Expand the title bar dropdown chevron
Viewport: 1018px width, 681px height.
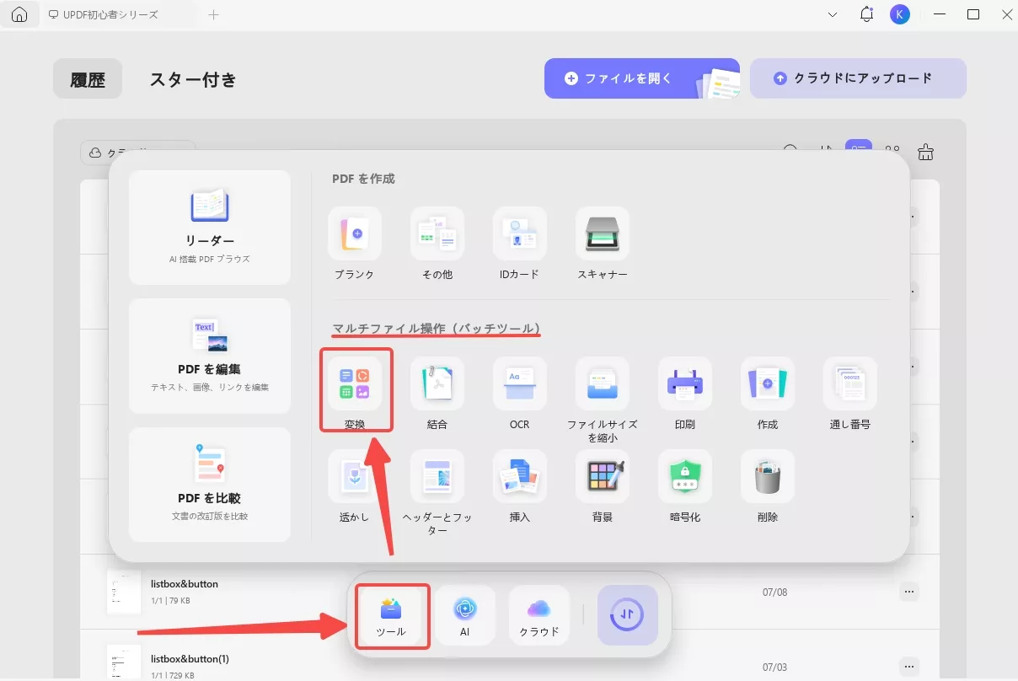[x=833, y=14]
